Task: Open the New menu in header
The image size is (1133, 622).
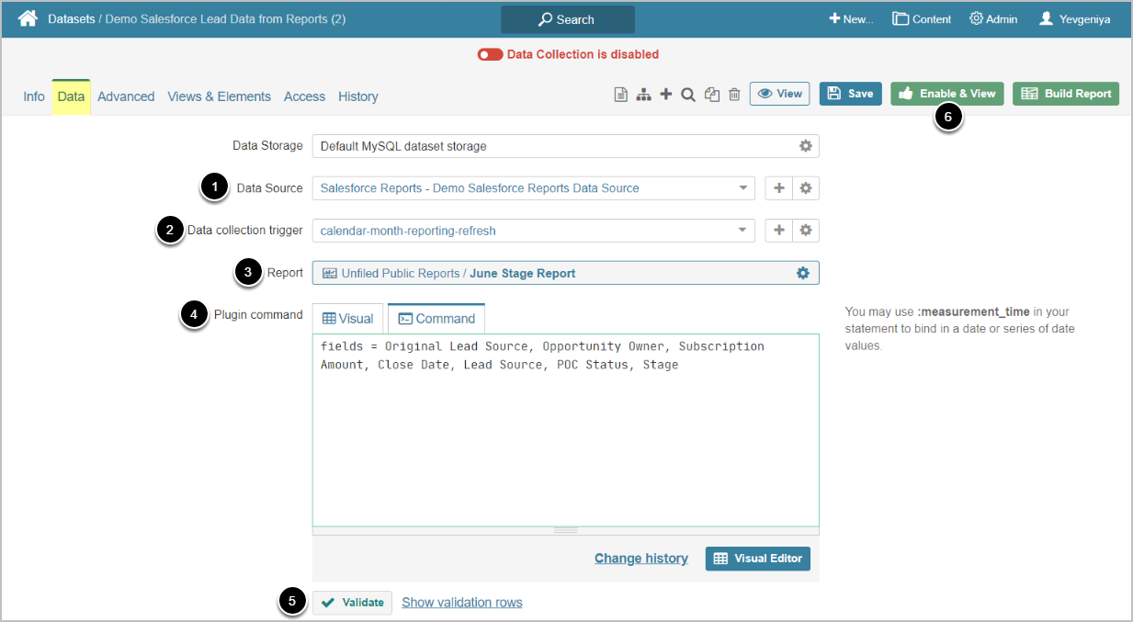Action: point(851,18)
